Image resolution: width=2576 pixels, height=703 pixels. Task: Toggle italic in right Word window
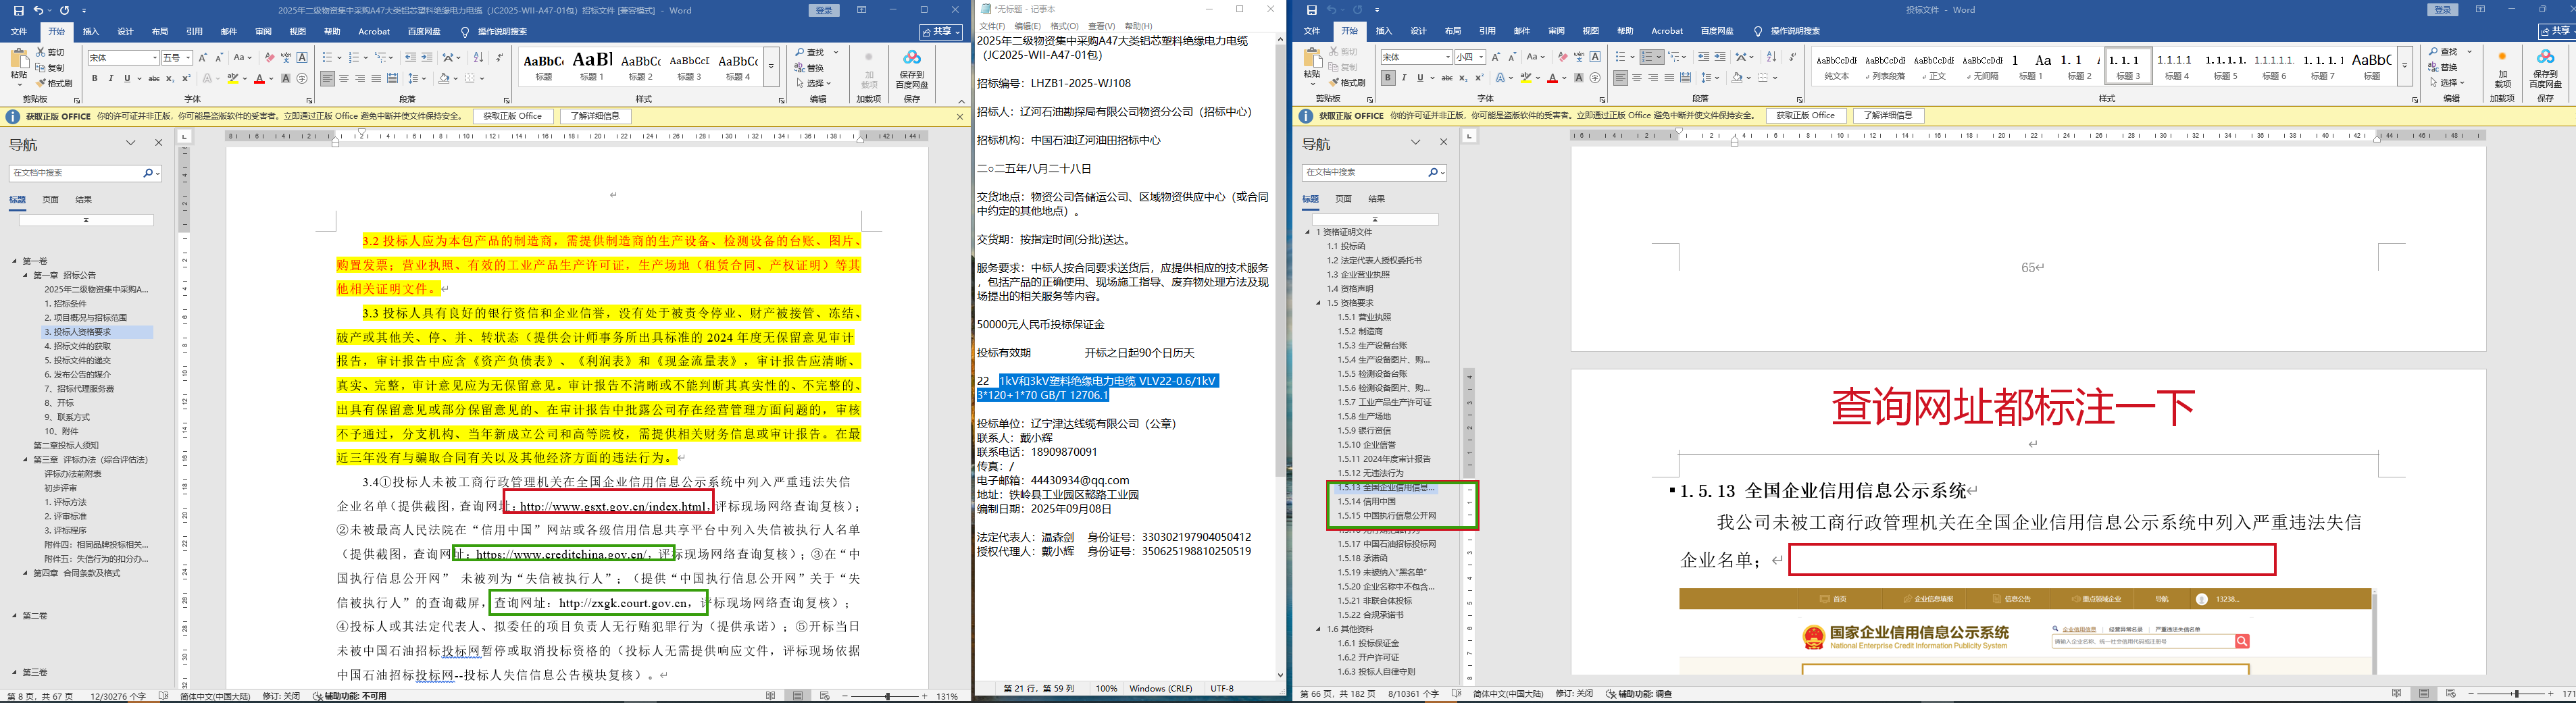[x=1404, y=78]
